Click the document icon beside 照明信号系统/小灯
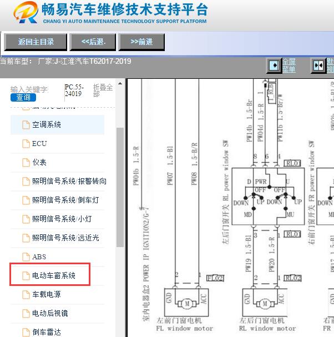 [x=26, y=219]
